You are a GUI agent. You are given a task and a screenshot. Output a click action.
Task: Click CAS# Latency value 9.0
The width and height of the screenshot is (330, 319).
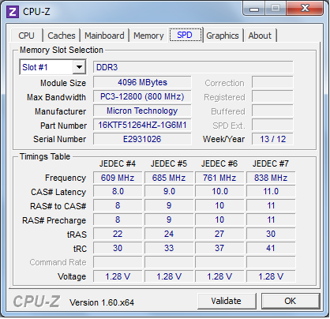pyautogui.click(x=169, y=191)
